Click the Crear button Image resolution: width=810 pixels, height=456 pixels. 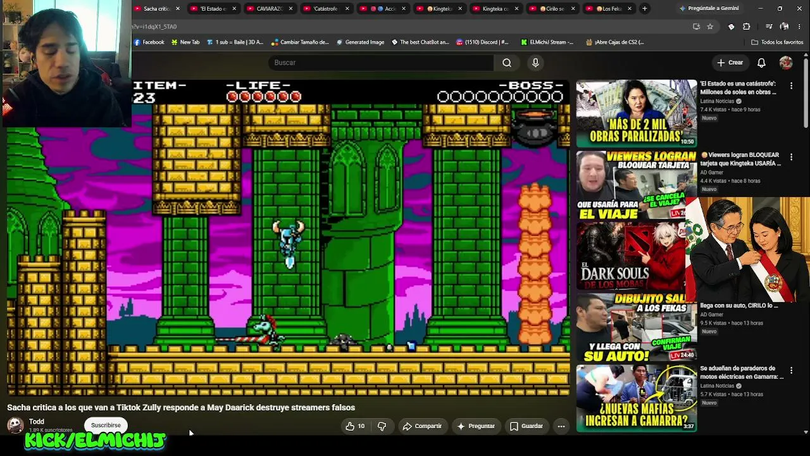click(730, 63)
